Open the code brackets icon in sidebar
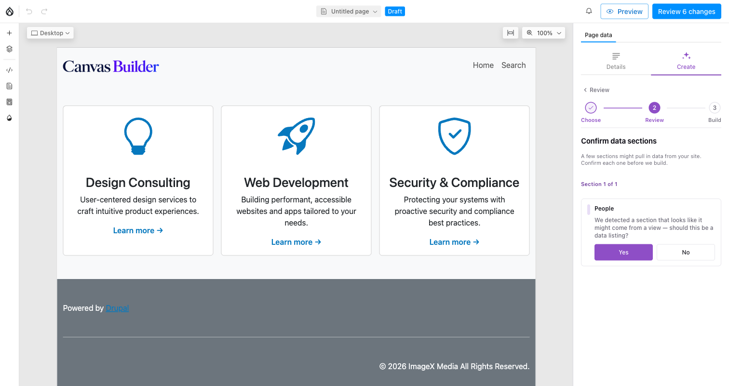Image resolution: width=729 pixels, height=386 pixels. (9, 70)
